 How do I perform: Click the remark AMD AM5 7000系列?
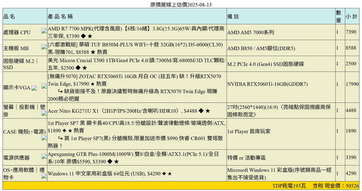[251, 32]
